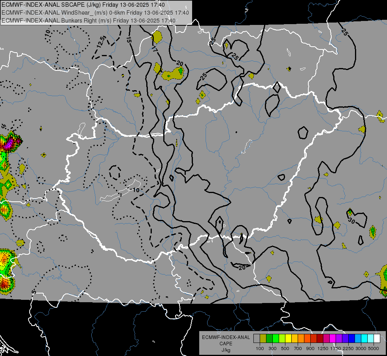Click the legend value 300
Screen dimensions: 387x356
(x=272, y=348)
